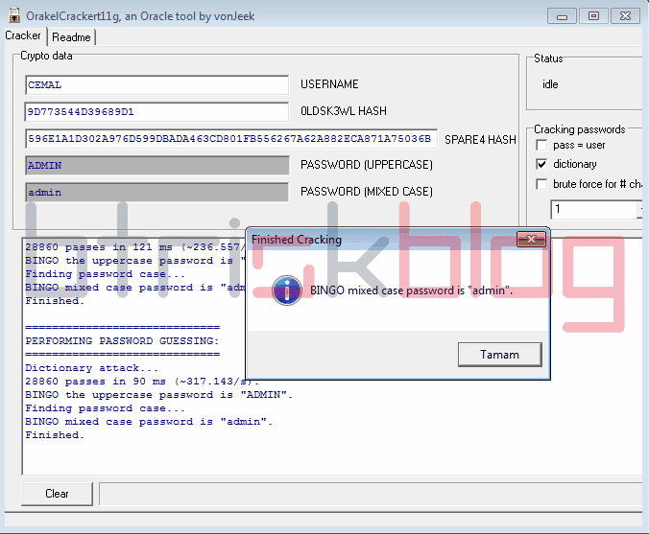Maximize the OrakelCrackert11g window

click(x=593, y=16)
